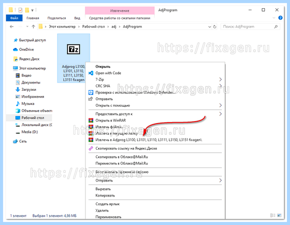Screen dimensions: 290x225
Task: Switch to the Главная ribbon tab
Action: pyautogui.click(x=33, y=18)
